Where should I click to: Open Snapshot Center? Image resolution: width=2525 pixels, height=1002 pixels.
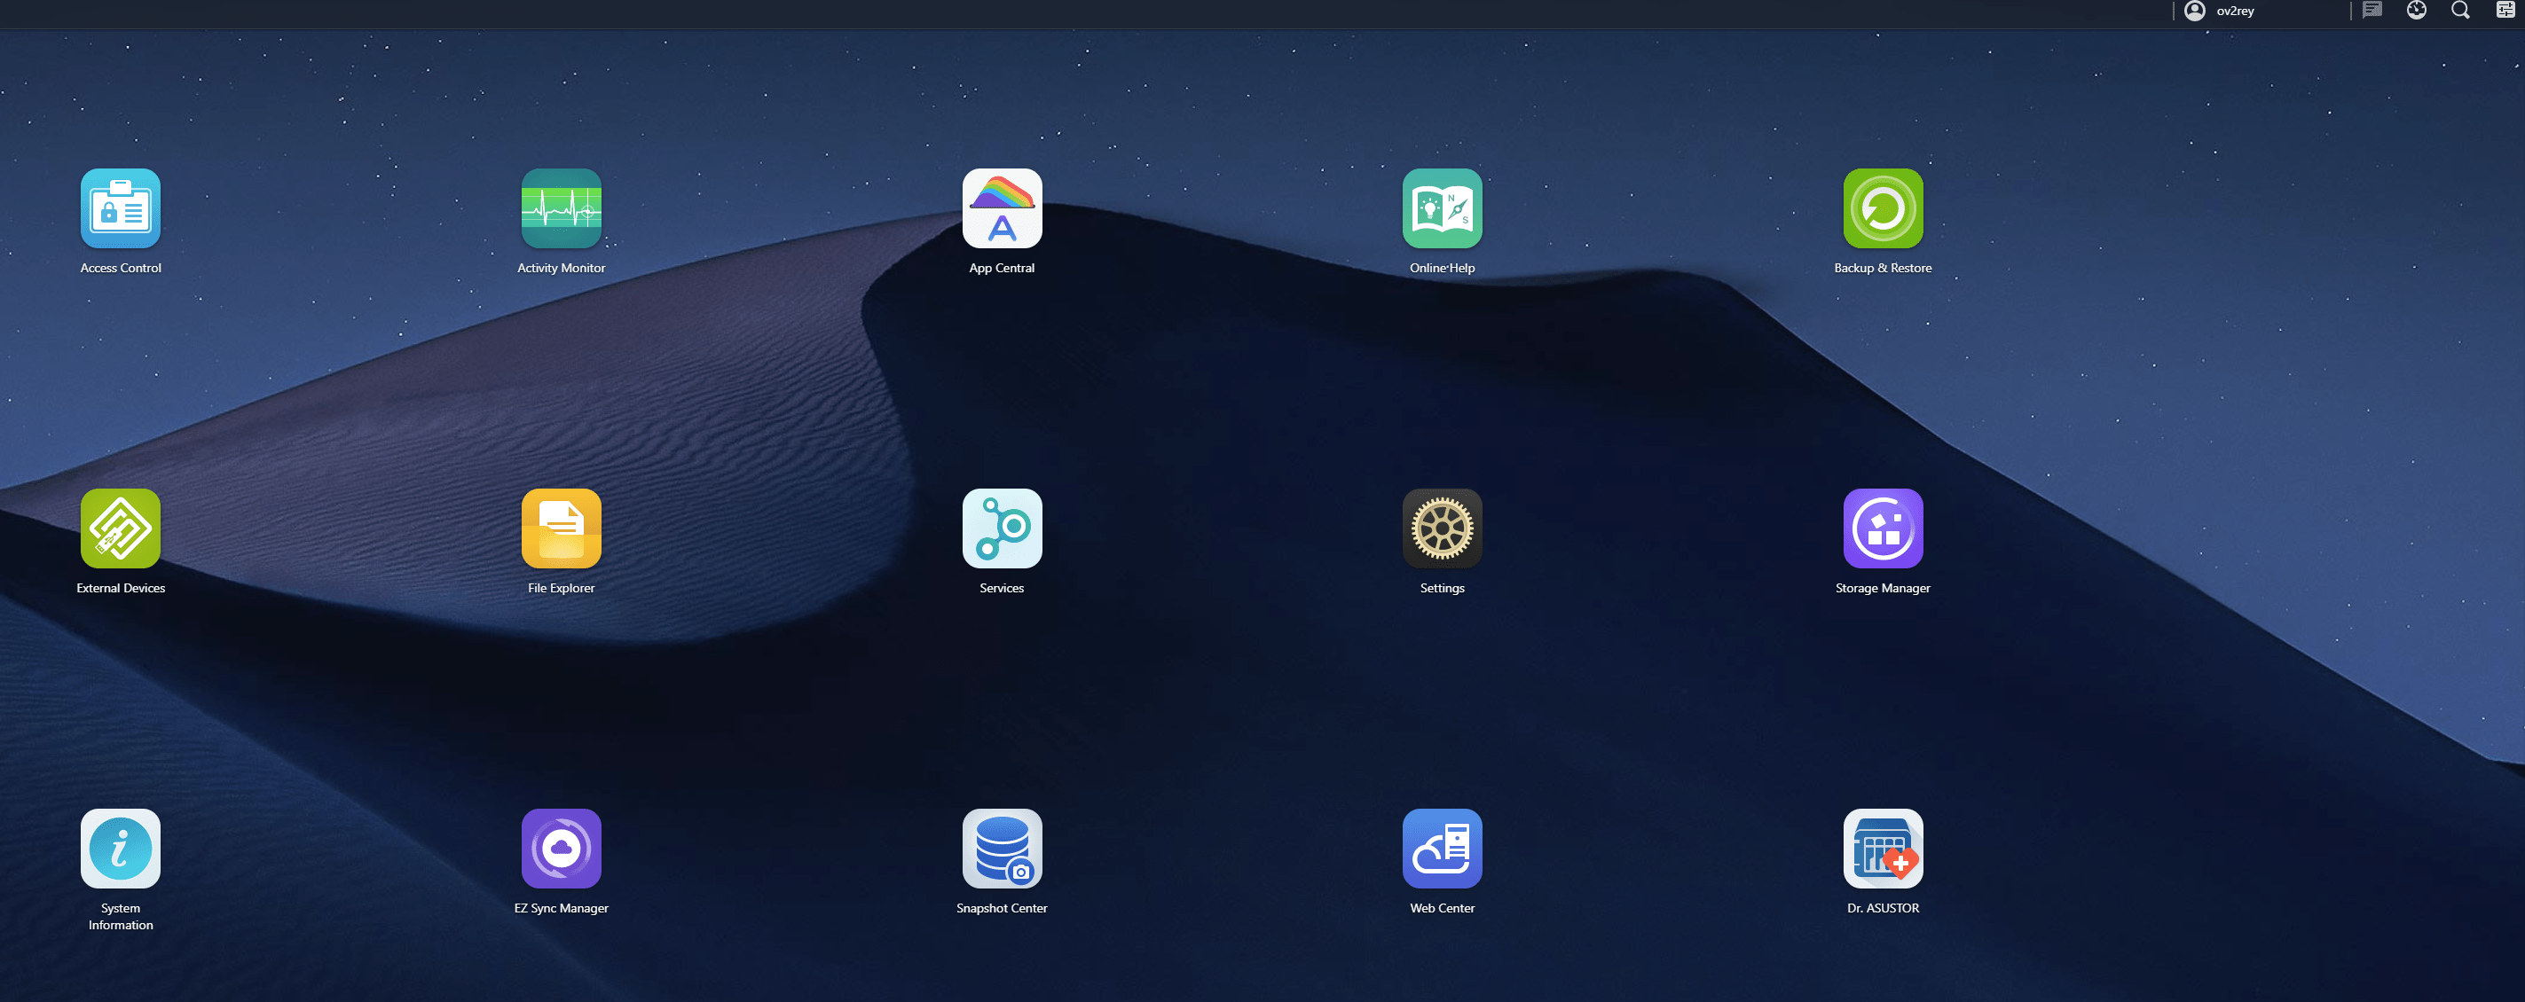pos(1002,849)
